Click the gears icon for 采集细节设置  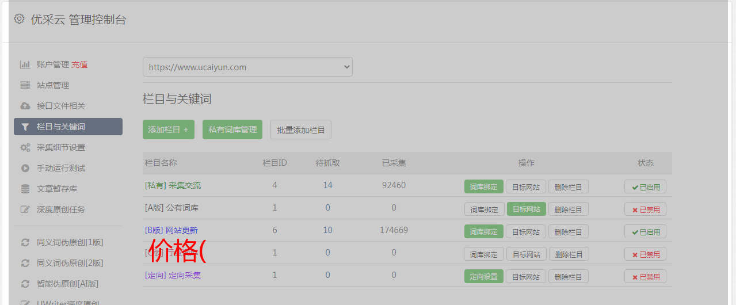tap(25, 147)
